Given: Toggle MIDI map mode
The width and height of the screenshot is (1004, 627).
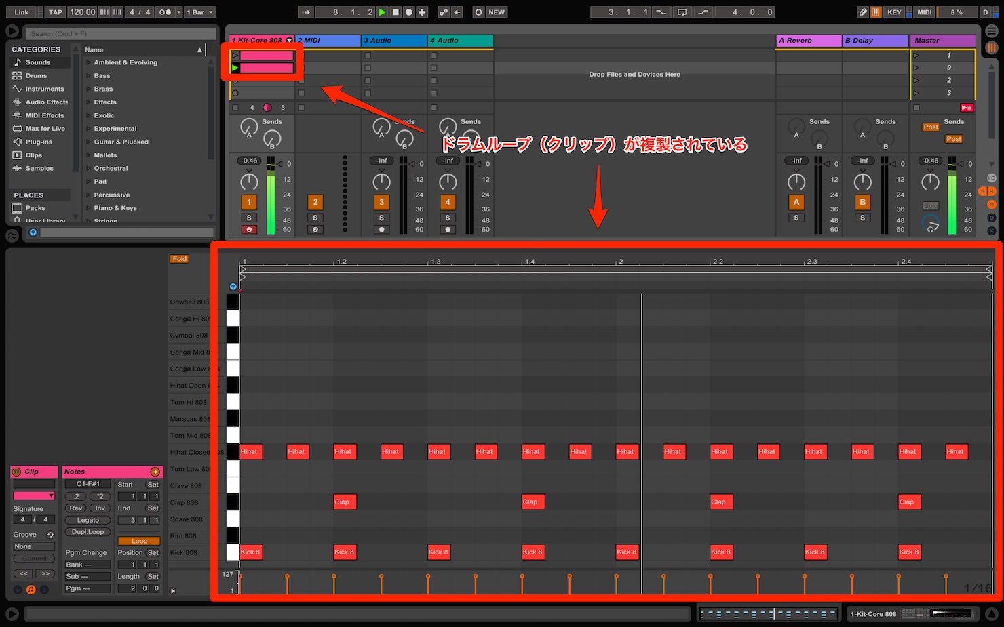Looking at the screenshot, I should (925, 12).
